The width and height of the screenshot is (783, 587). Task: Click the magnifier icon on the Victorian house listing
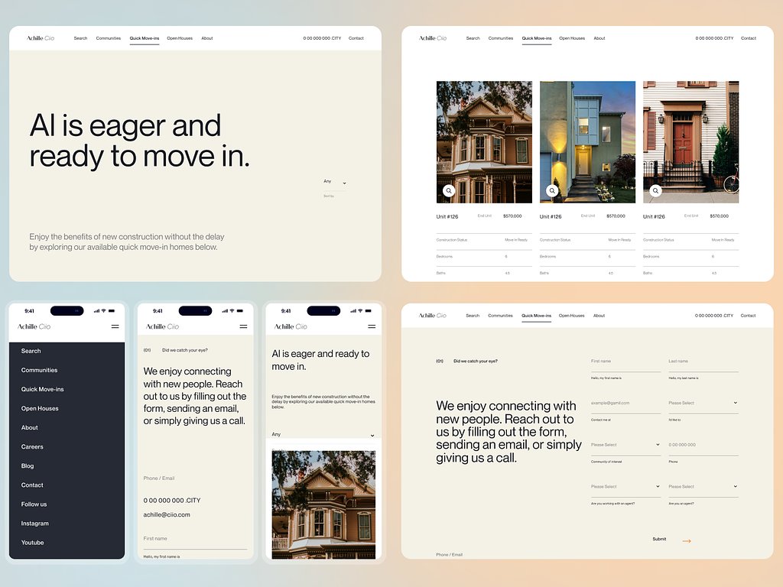[x=449, y=190]
